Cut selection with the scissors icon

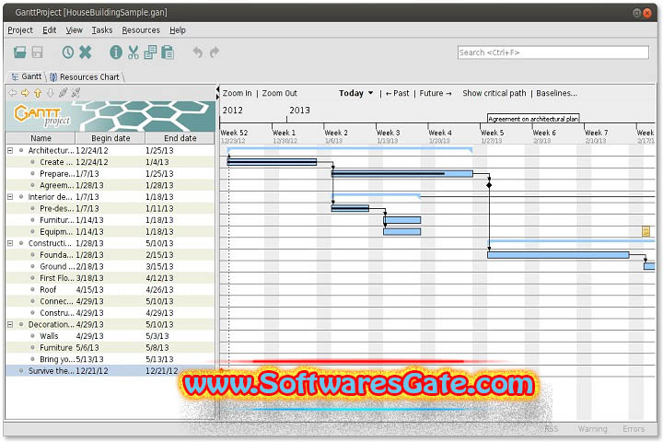pyautogui.click(x=134, y=52)
